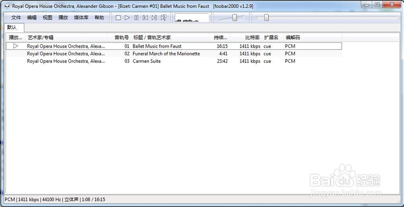
Task: Select track Funeral March of the Marionette
Action: click(166, 54)
